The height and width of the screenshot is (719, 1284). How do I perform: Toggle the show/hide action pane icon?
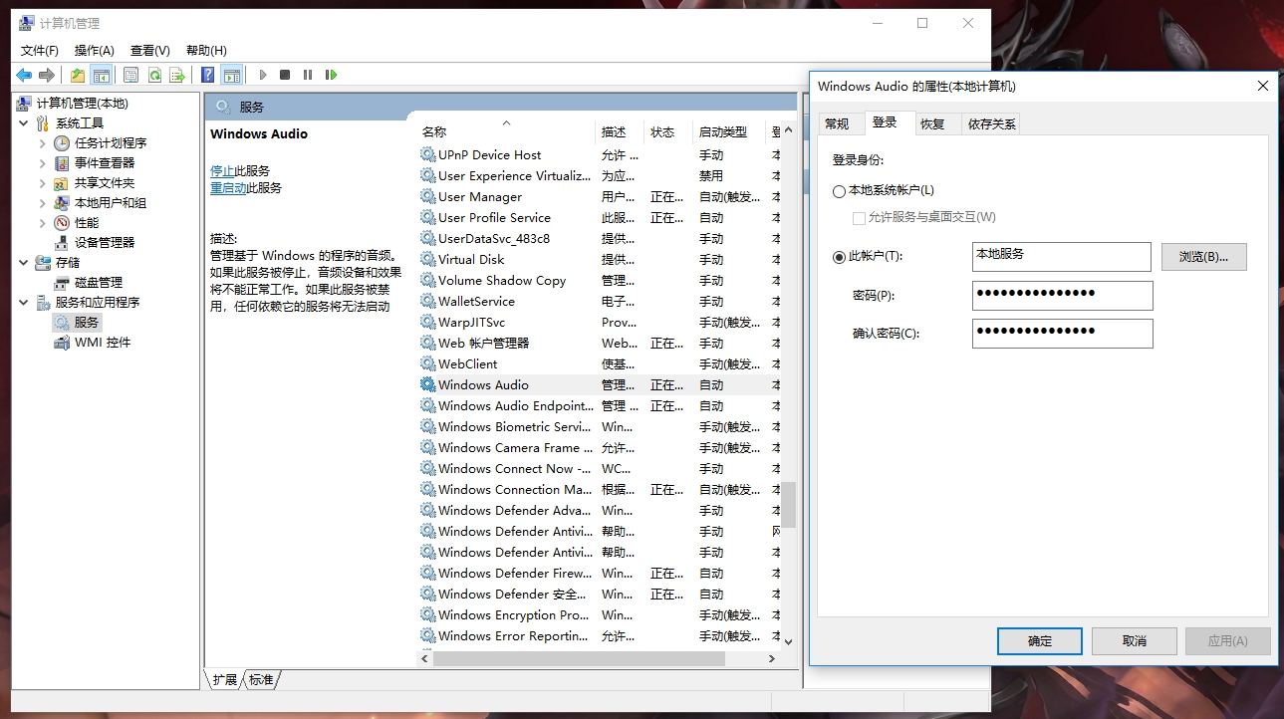tap(232, 75)
